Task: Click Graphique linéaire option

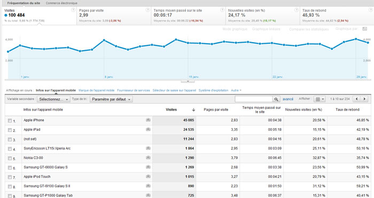Action: 266,29
